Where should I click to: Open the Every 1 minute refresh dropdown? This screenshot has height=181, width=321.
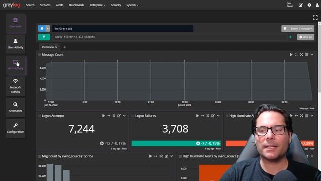[x=301, y=29]
